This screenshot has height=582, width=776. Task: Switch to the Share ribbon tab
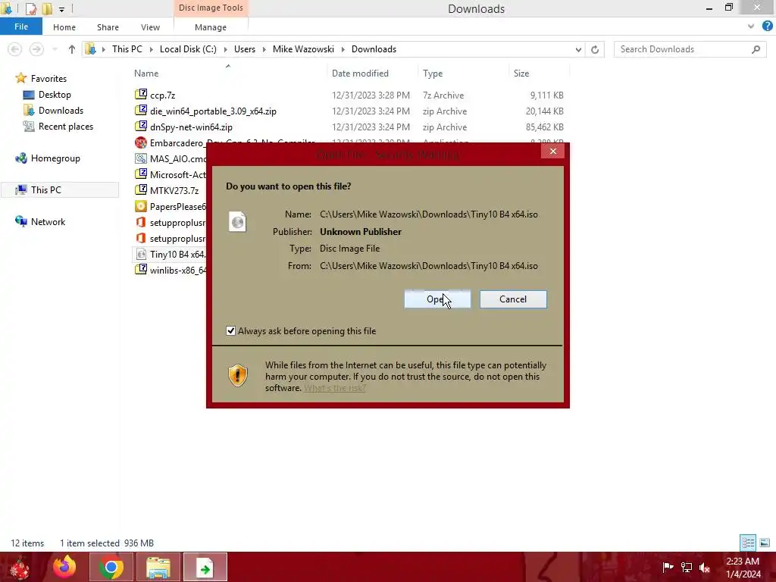coord(108,27)
